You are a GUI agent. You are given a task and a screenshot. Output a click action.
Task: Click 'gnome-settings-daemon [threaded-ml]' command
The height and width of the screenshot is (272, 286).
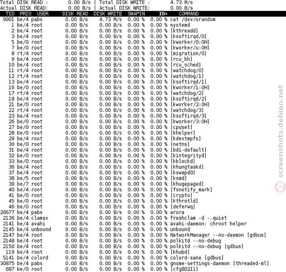click(x=220, y=263)
